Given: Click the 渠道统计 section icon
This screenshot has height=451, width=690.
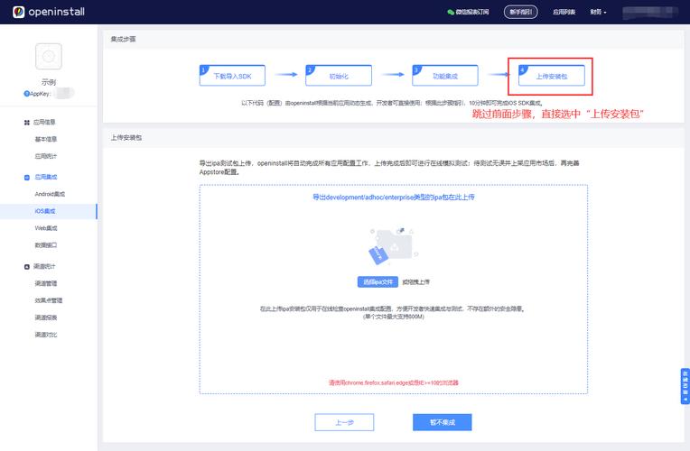Looking at the screenshot, I should pos(26,267).
